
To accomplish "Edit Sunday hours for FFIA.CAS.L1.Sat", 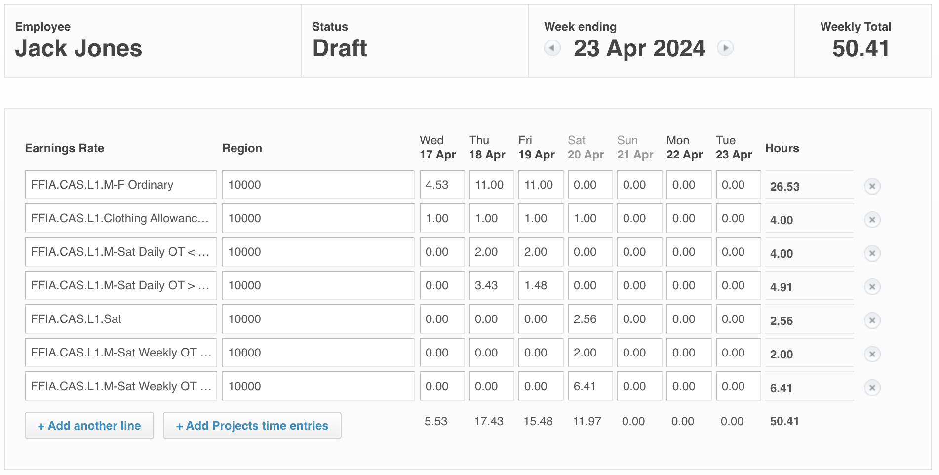I will pos(640,319).
